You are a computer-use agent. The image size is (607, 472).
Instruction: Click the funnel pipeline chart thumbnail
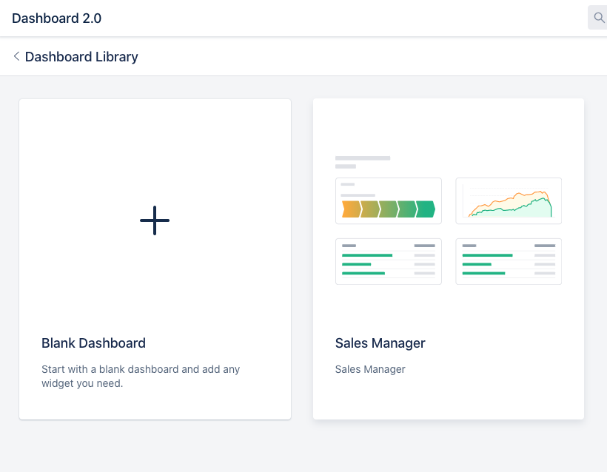click(389, 200)
